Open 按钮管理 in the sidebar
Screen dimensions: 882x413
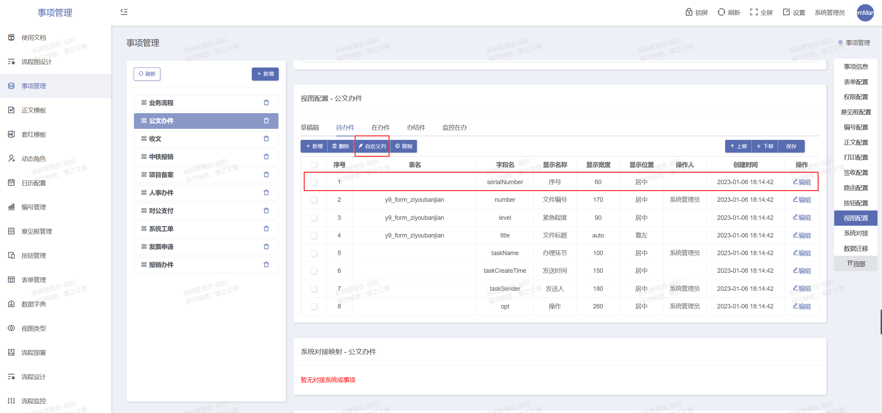coord(34,255)
